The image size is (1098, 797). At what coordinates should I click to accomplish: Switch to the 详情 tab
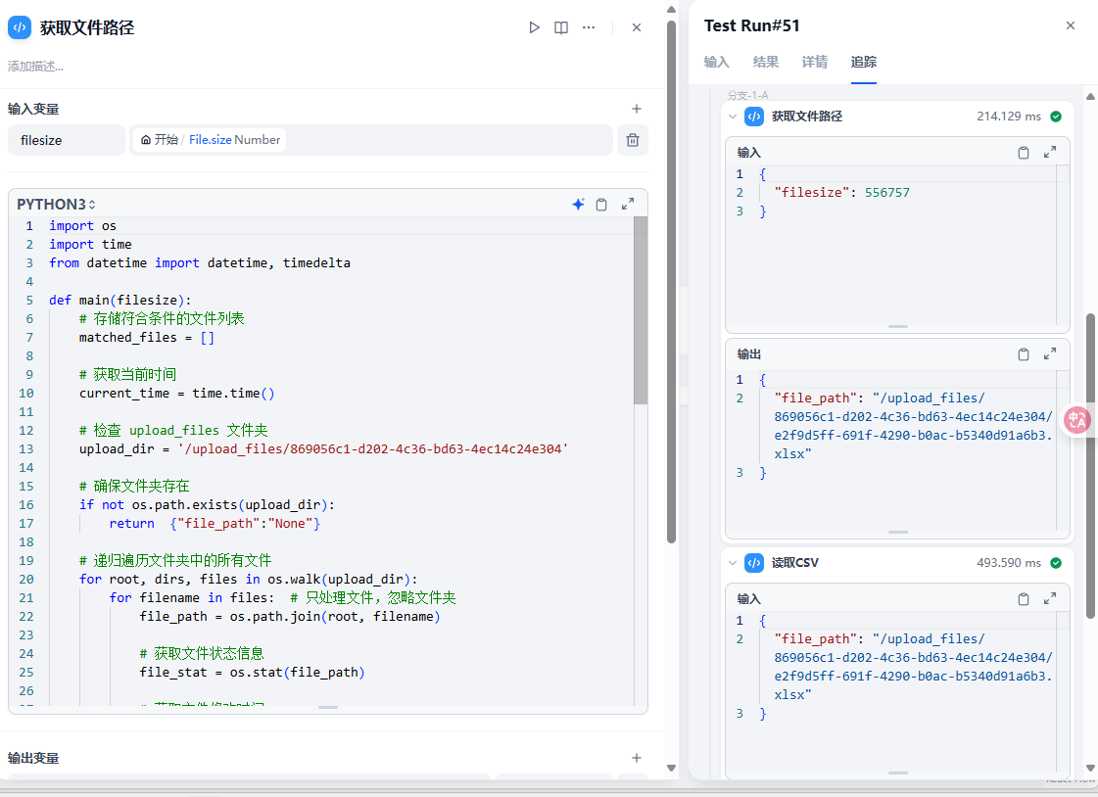click(x=814, y=62)
